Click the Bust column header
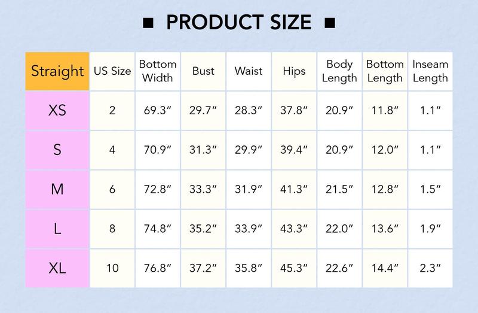The image size is (478, 313). click(203, 71)
